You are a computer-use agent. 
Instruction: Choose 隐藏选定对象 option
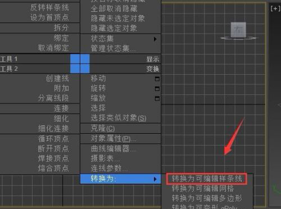coord(114,28)
